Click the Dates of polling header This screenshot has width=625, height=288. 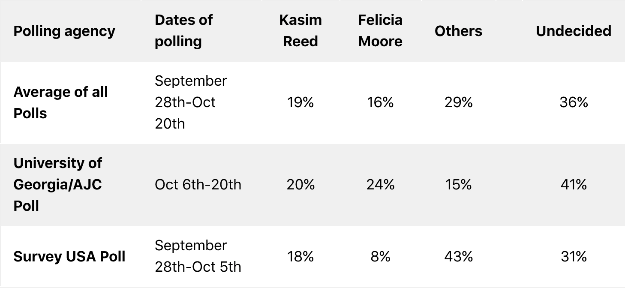pos(184,31)
